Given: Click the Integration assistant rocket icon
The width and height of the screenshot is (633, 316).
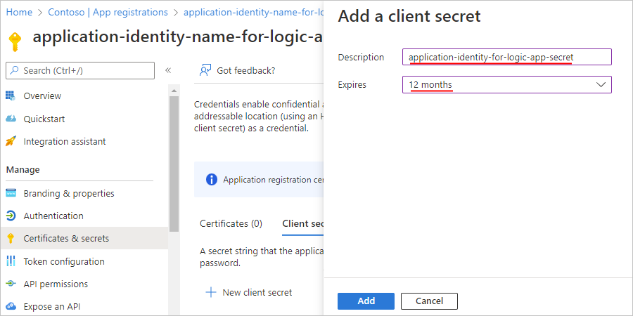Looking at the screenshot, I should [11, 141].
